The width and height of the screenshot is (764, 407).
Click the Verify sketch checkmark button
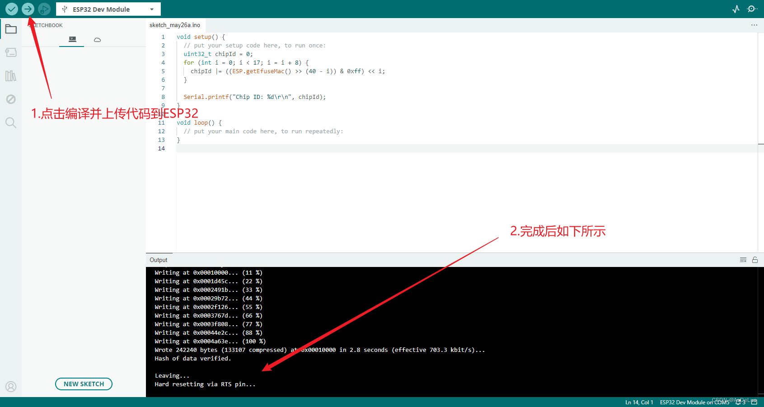[x=12, y=9]
